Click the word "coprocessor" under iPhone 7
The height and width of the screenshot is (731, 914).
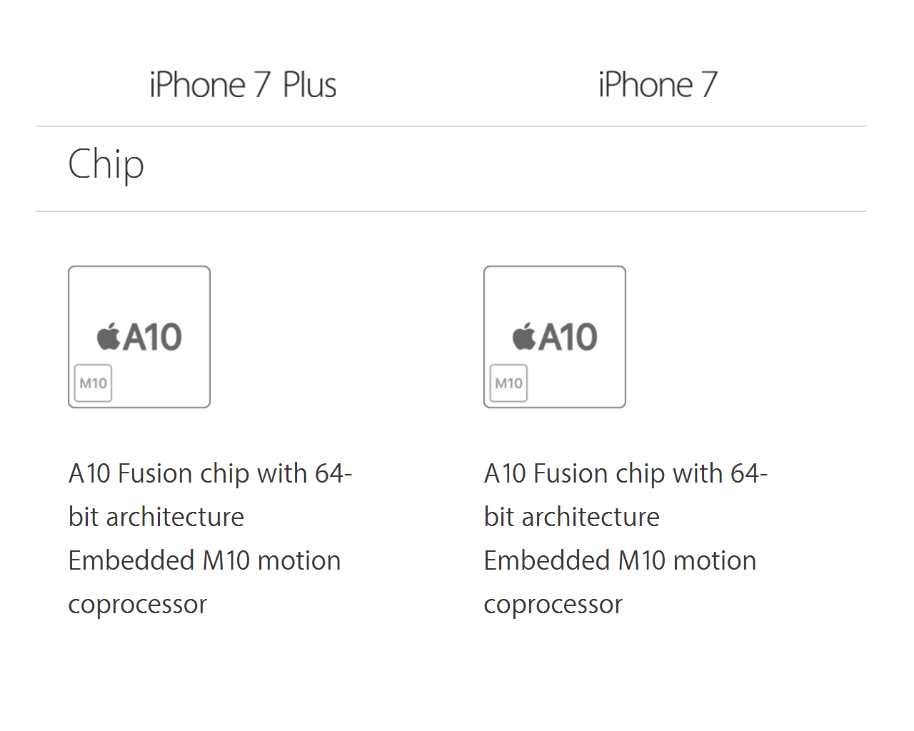[x=553, y=605]
